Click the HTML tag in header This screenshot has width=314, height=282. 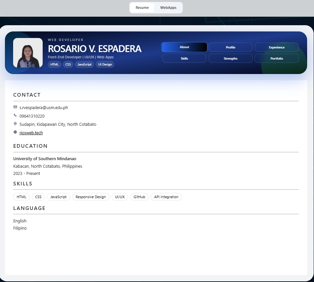point(54,64)
